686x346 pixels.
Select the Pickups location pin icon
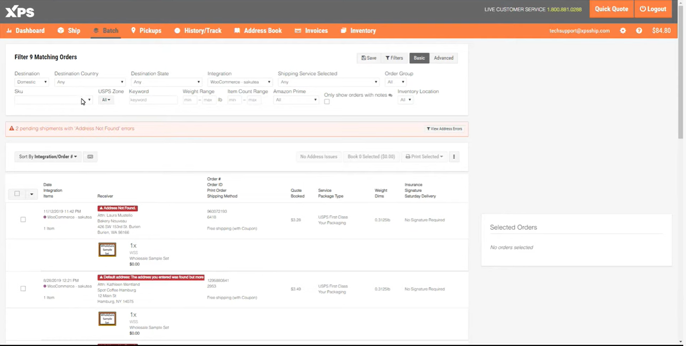(x=133, y=30)
